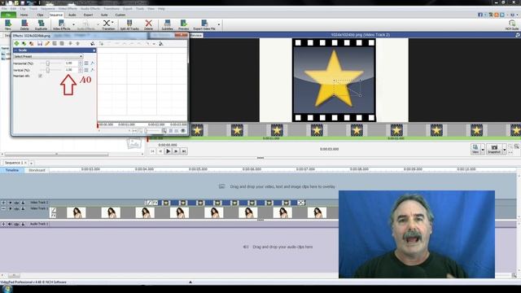
Task: Toggle the Maintain aspect ratio checkbox
Action: [x=40, y=76]
